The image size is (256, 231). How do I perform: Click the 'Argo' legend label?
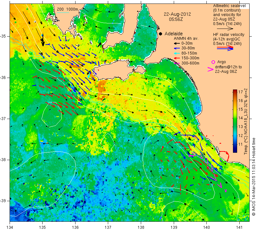(221, 62)
